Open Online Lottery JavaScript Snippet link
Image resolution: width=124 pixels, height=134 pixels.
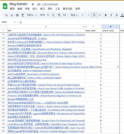[35, 78]
